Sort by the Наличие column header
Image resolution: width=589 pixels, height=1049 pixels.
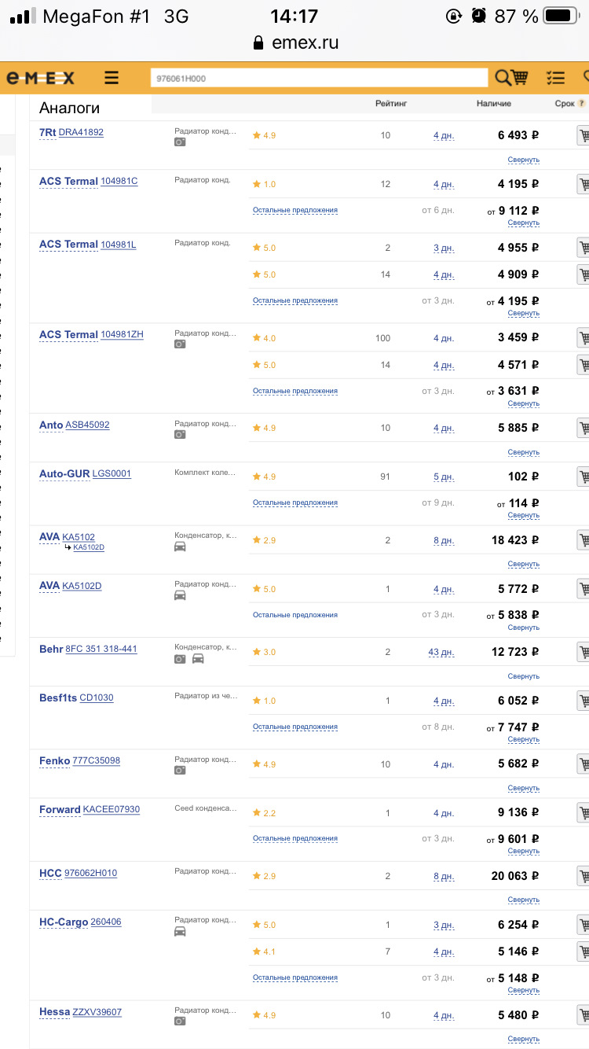click(x=493, y=103)
